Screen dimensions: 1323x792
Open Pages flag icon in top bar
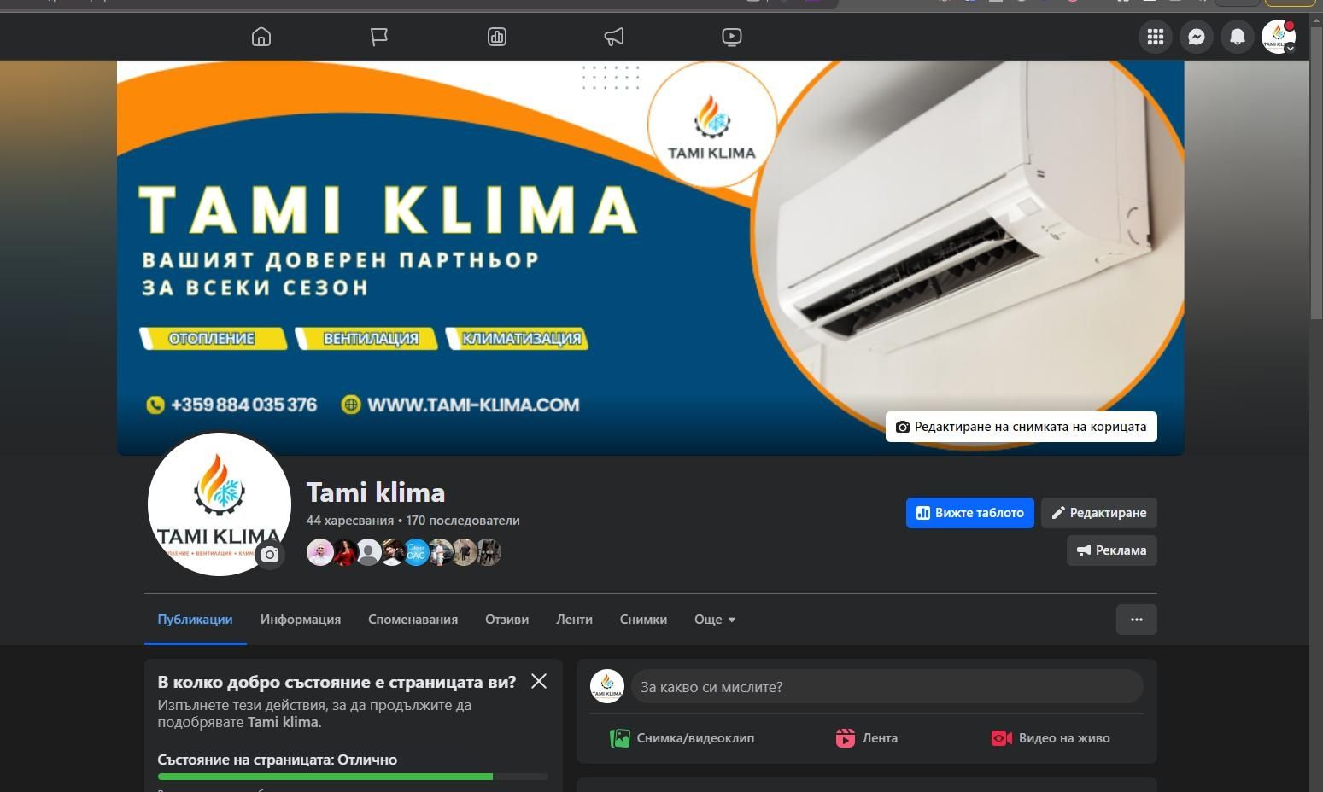(379, 37)
